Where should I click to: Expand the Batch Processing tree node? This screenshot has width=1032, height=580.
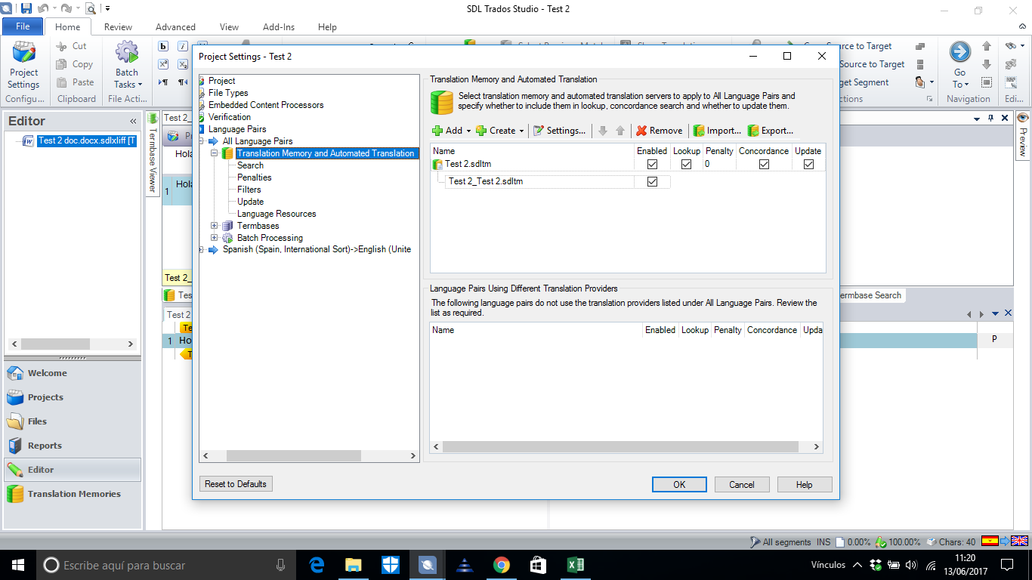point(215,238)
